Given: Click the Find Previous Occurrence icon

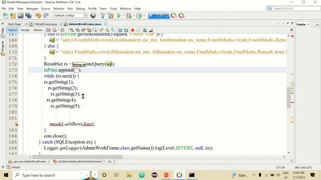Looking at the screenshot, I should 77,30.
